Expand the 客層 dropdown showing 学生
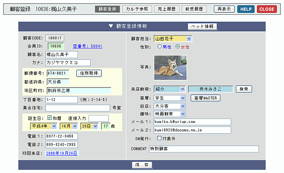This screenshot has height=173, width=284. [x=170, y=98]
